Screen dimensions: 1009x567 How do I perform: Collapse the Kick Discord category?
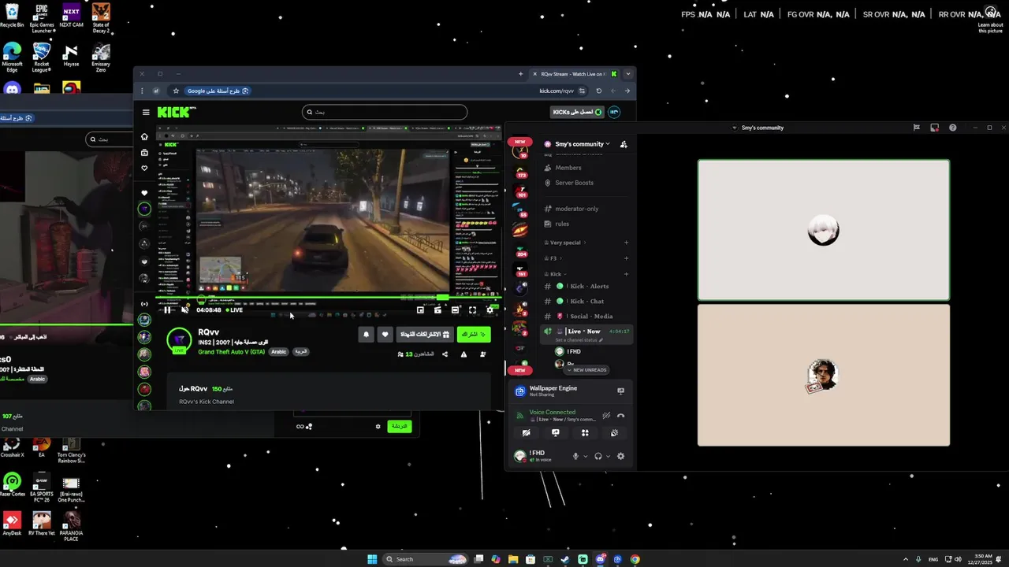557,274
